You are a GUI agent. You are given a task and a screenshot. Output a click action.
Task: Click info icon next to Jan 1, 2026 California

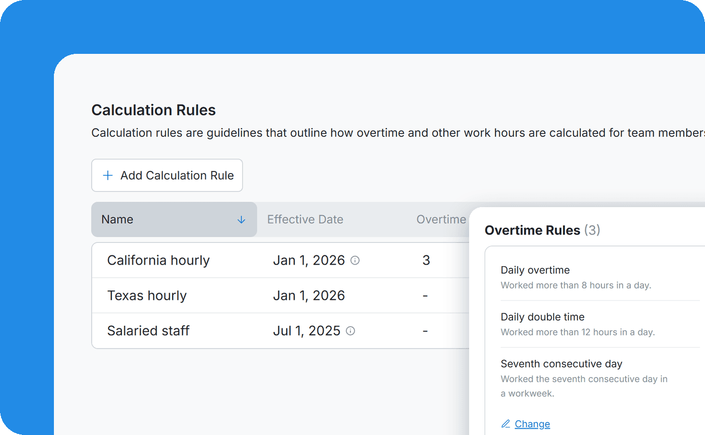(x=355, y=260)
